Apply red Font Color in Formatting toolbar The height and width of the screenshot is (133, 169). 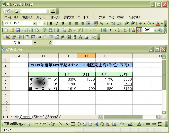click(x=158, y=24)
